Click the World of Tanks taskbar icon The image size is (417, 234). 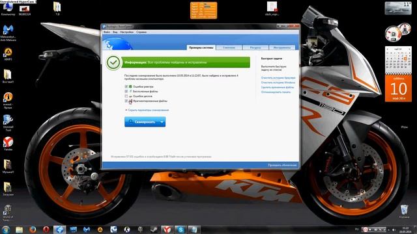point(141,229)
